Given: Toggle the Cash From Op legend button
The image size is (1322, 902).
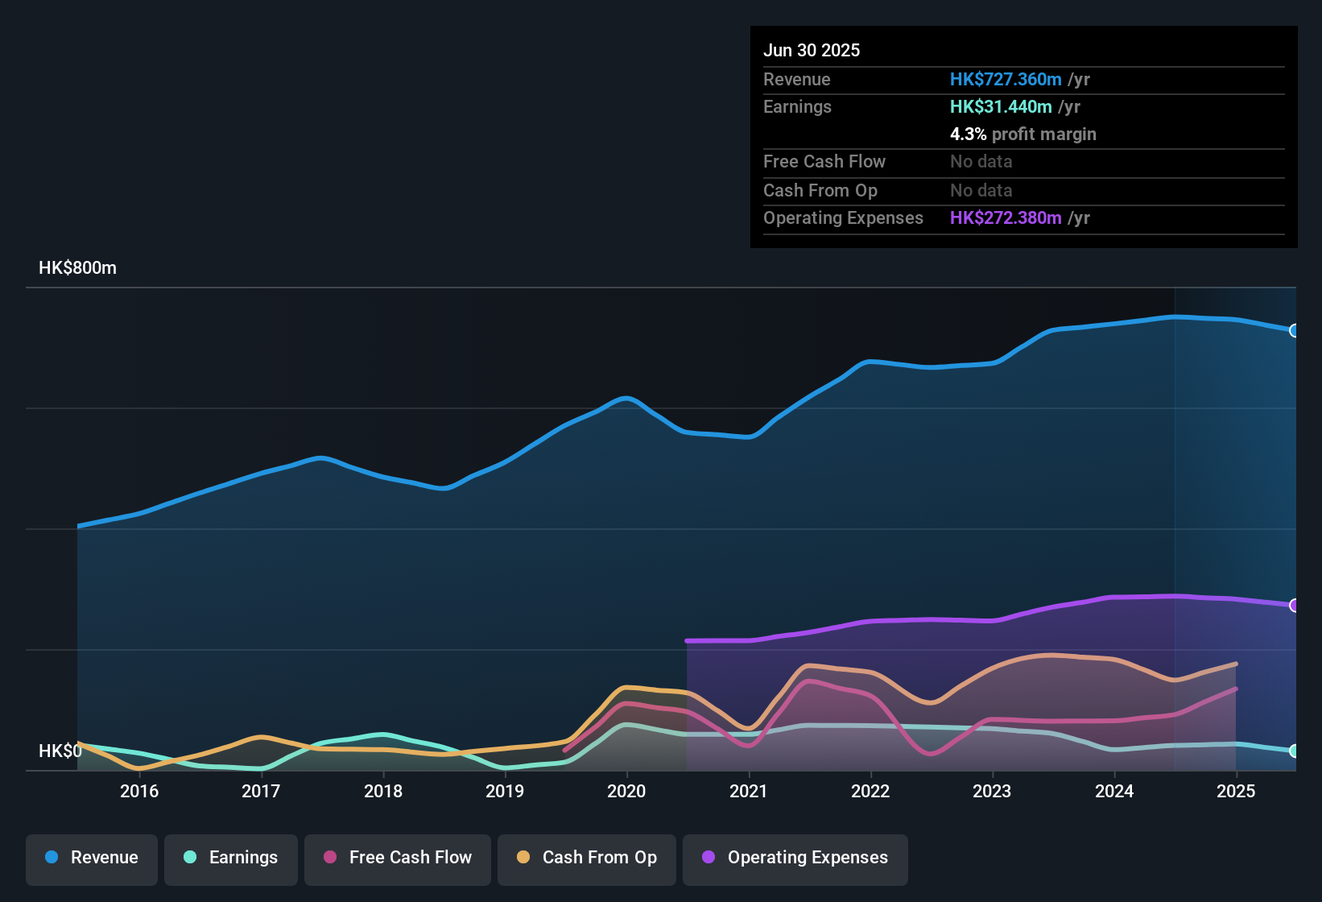Looking at the screenshot, I should (x=587, y=859).
